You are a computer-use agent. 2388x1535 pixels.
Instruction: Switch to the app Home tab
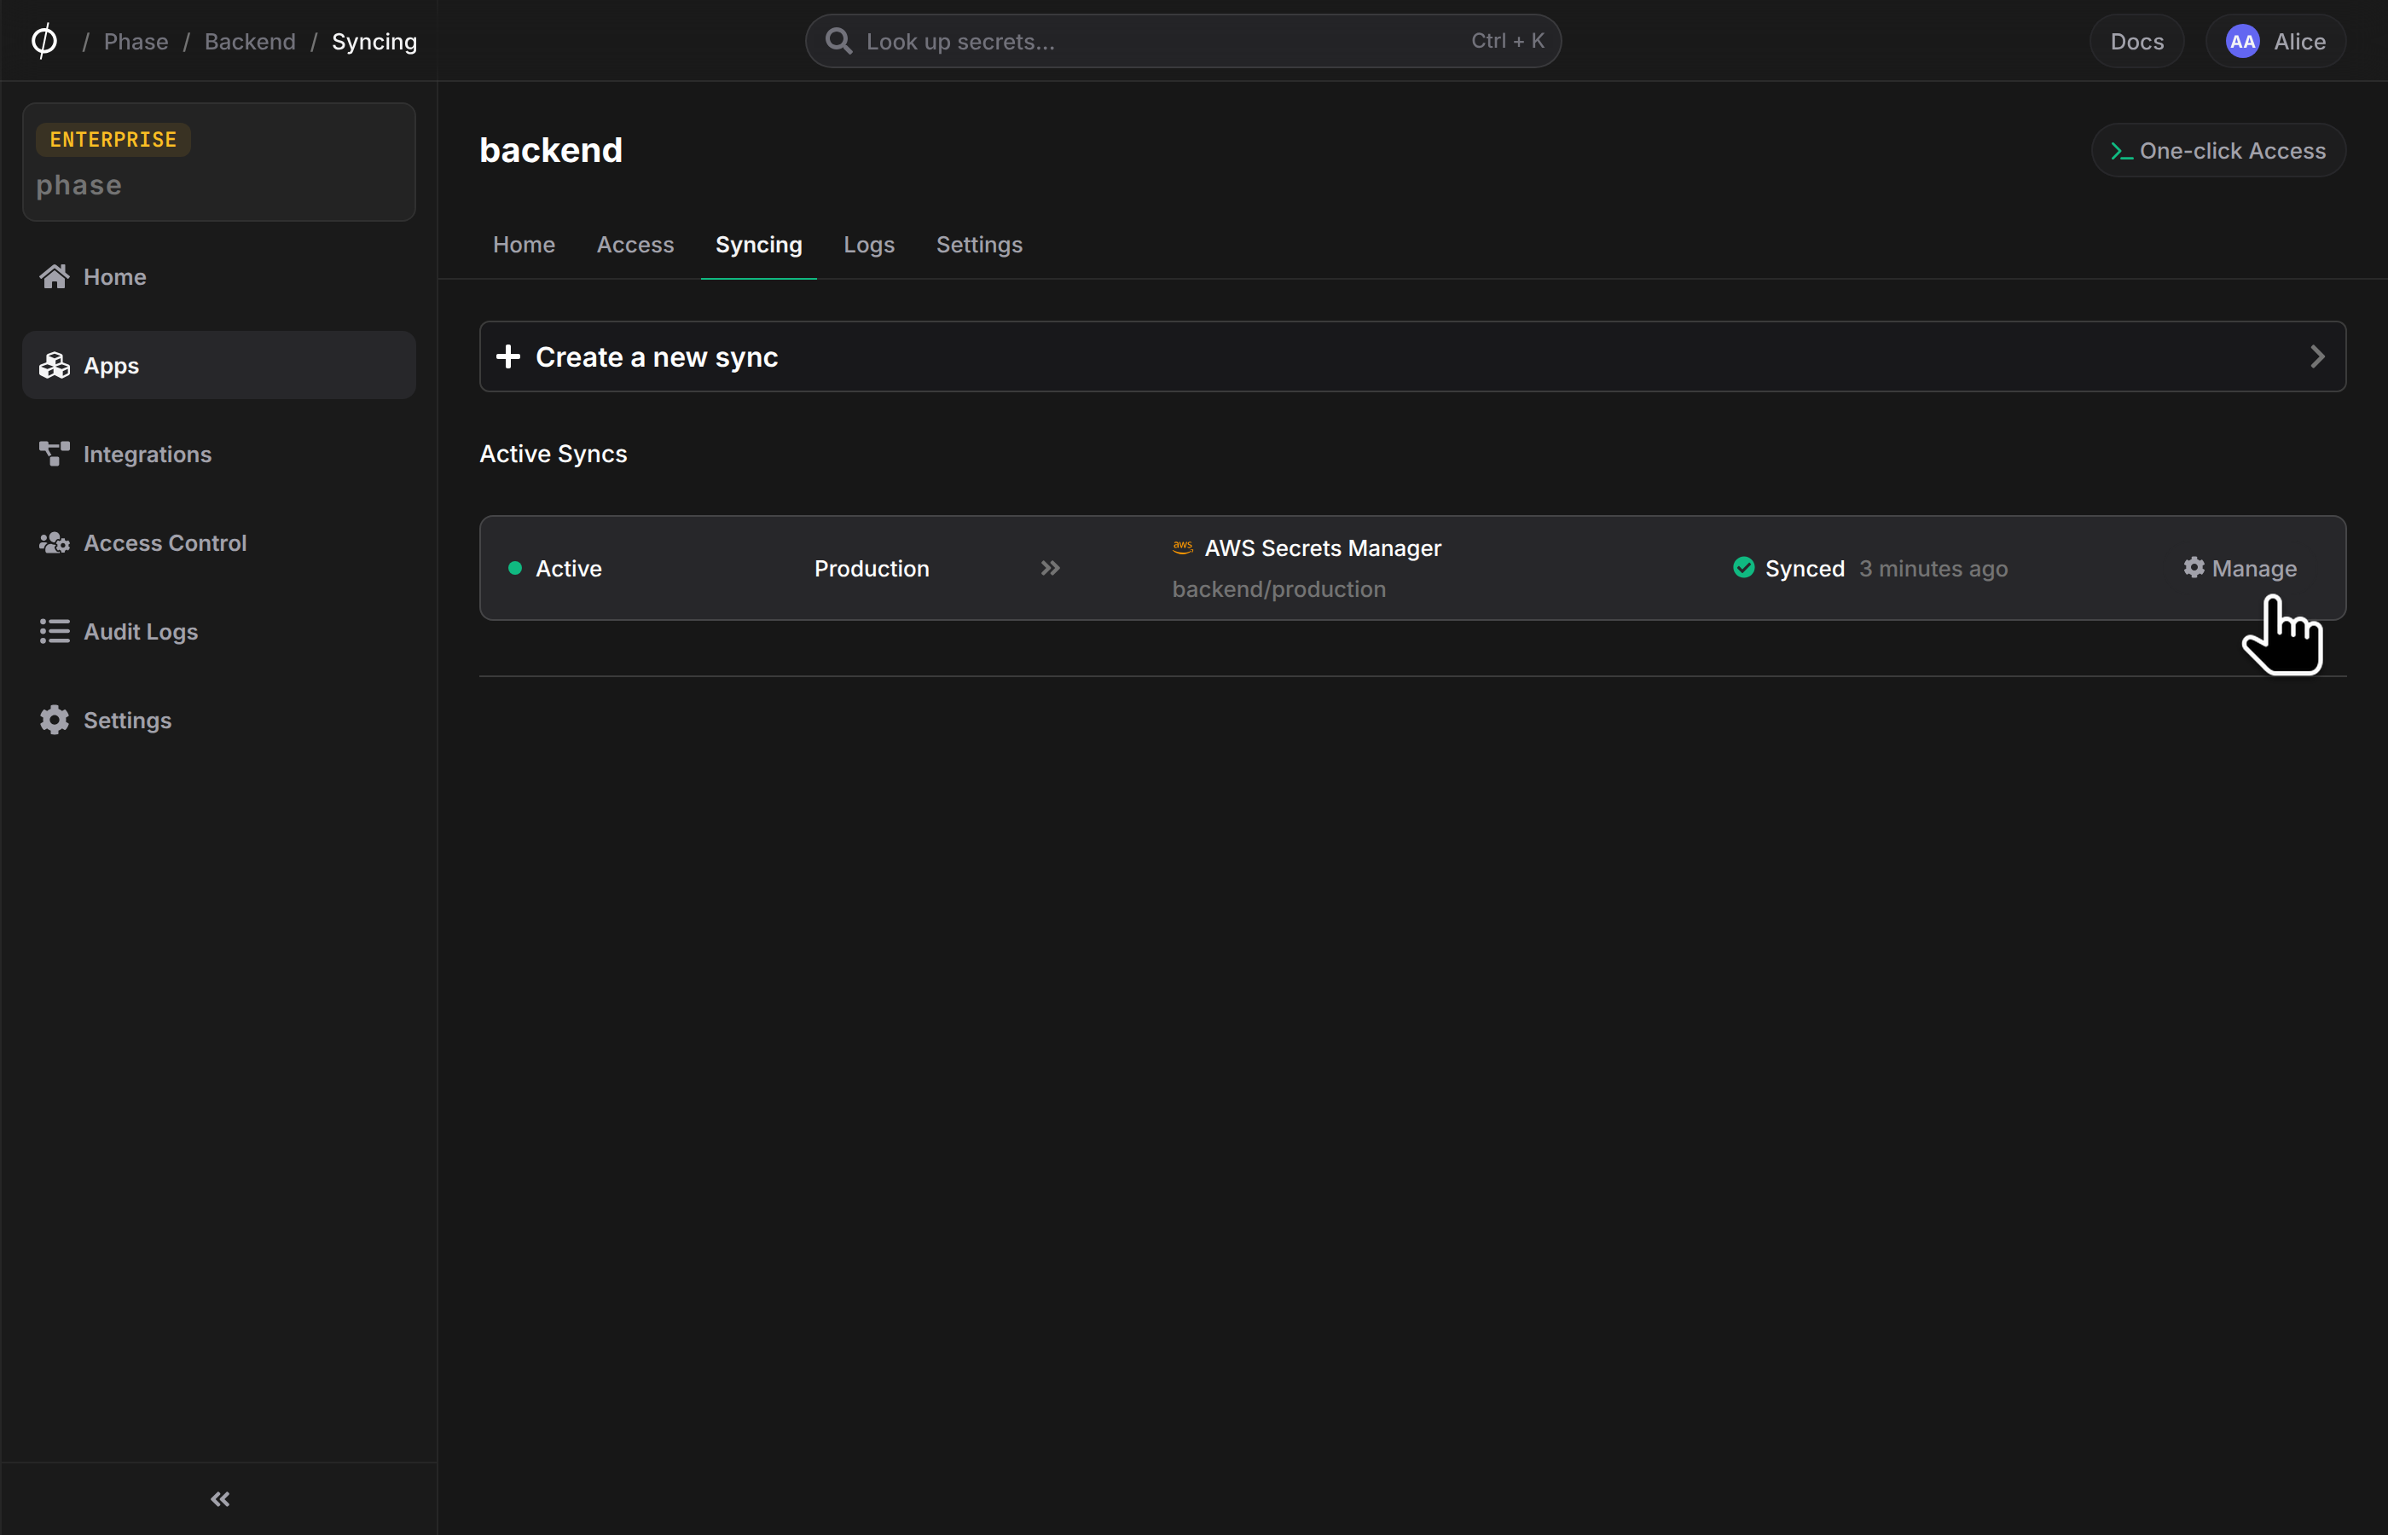click(525, 244)
